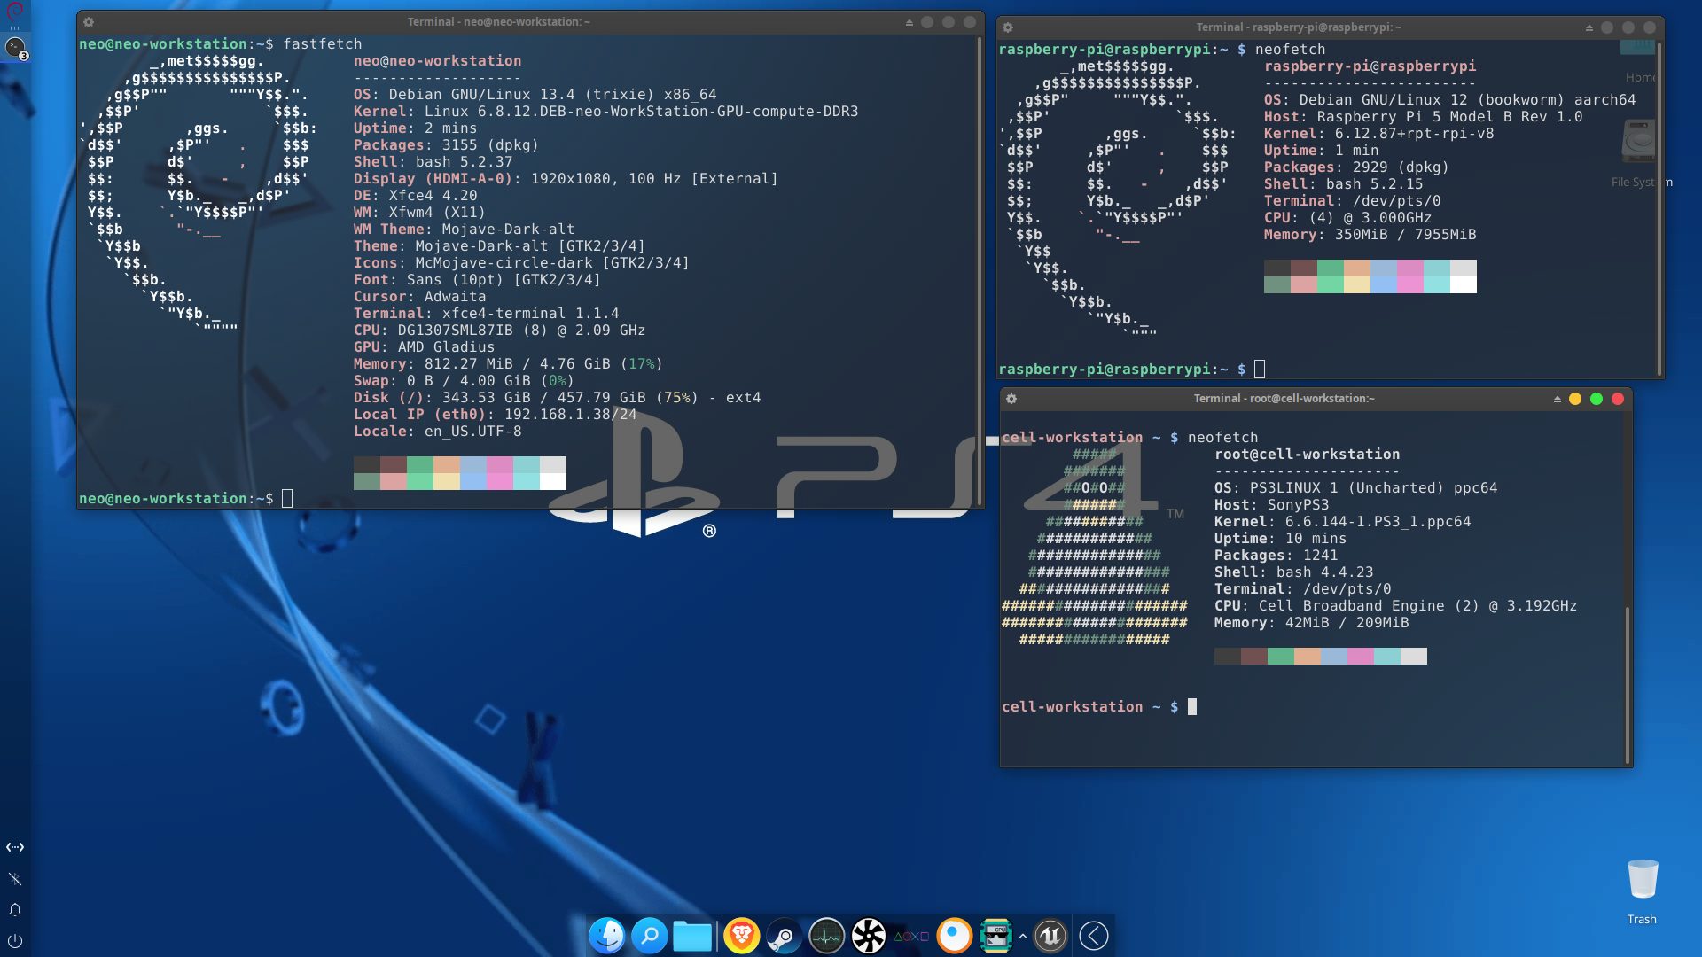Click the back arrow circle in dock
Image resolution: width=1702 pixels, height=957 pixels.
click(x=1094, y=936)
